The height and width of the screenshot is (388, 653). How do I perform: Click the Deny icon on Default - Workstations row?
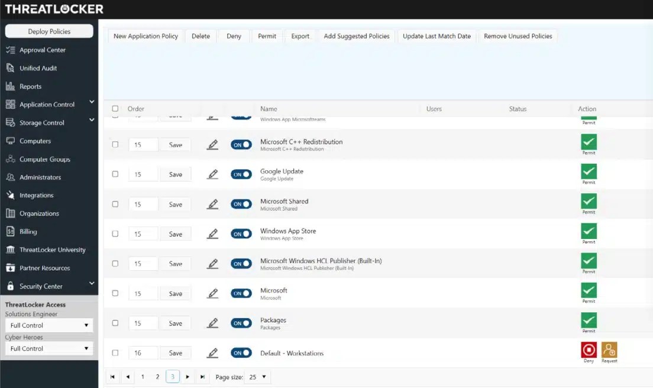click(588, 350)
